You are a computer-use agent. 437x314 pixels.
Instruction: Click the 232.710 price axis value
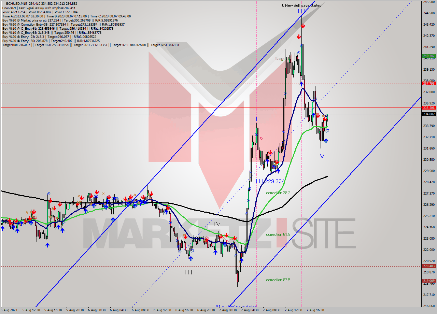pos(429,137)
